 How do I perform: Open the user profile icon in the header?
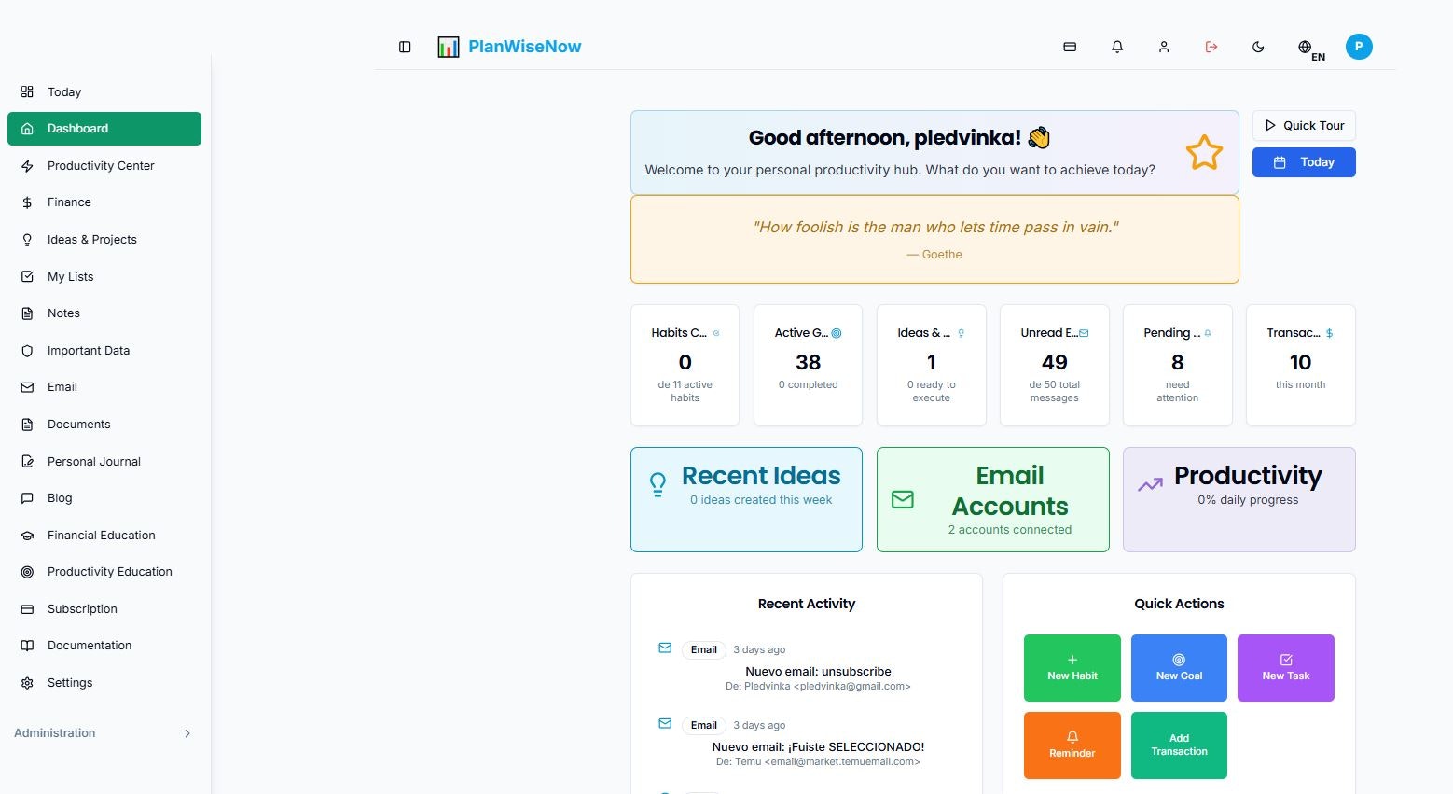click(x=1163, y=46)
